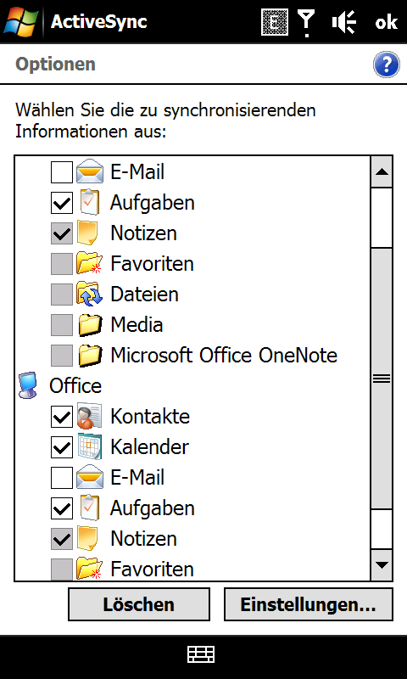The height and width of the screenshot is (679, 407).
Task: Tap the Kontakte person icon
Action: [90, 416]
